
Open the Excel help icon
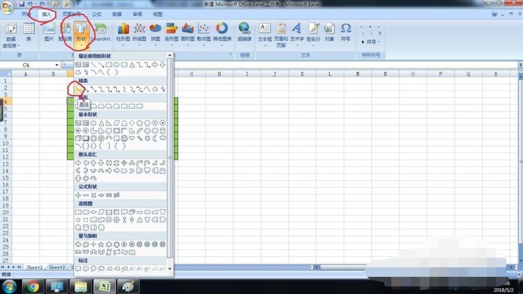pos(494,14)
